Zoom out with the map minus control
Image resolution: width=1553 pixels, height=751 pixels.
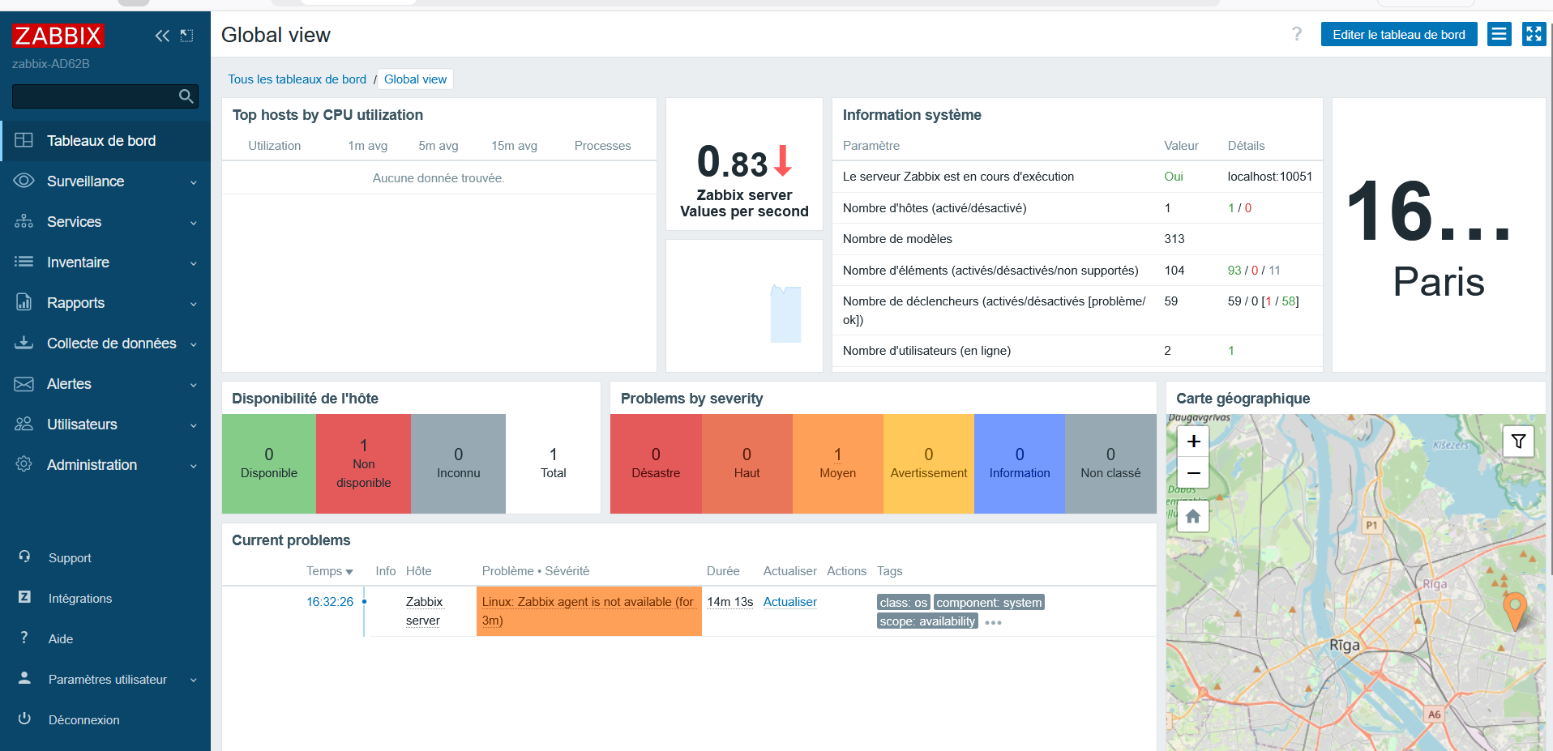[x=1192, y=472]
